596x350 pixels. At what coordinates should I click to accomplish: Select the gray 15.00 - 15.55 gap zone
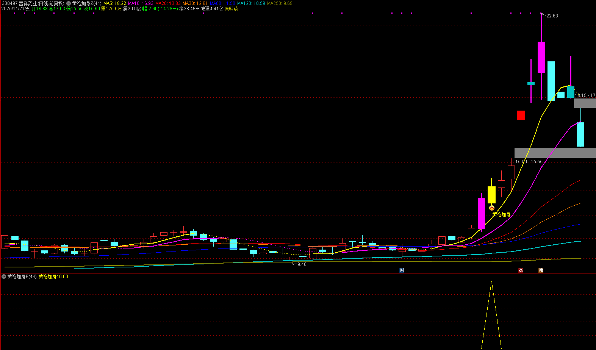click(555, 153)
